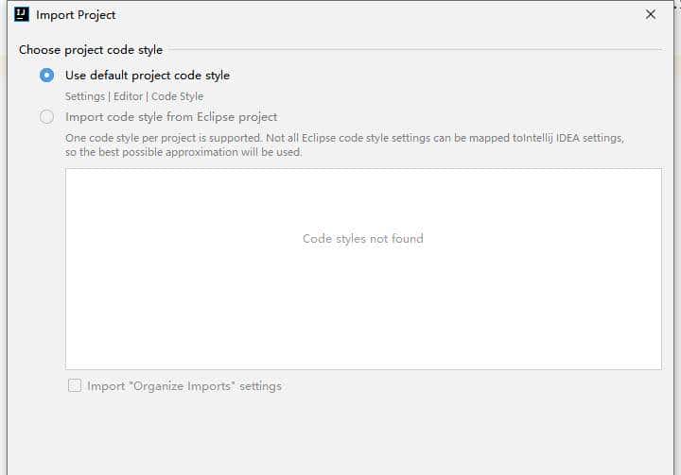Click the IntelliJ IDEA logo in title bar
This screenshot has width=681, height=475.
pos(22,14)
